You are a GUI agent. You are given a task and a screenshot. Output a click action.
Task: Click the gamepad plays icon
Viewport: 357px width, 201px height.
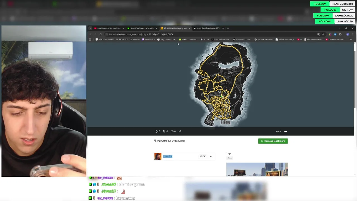point(172,131)
